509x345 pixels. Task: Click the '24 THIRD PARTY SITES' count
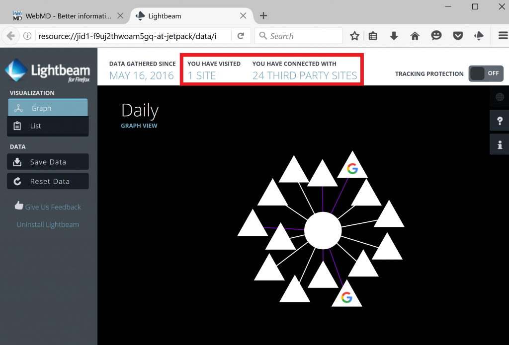click(305, 75)
